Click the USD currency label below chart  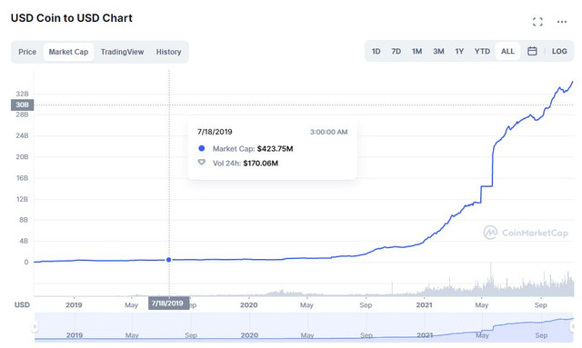pos(22,304)
